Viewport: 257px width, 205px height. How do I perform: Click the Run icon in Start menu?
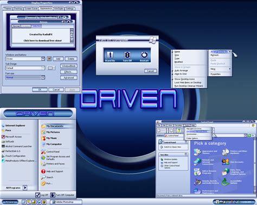43,183
